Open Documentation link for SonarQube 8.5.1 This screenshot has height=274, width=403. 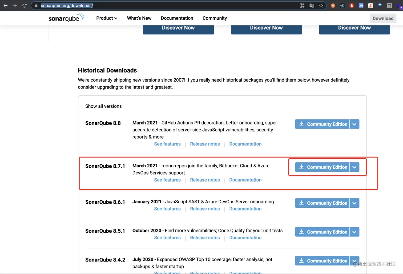pyautogui.click(x=245, y=237)
